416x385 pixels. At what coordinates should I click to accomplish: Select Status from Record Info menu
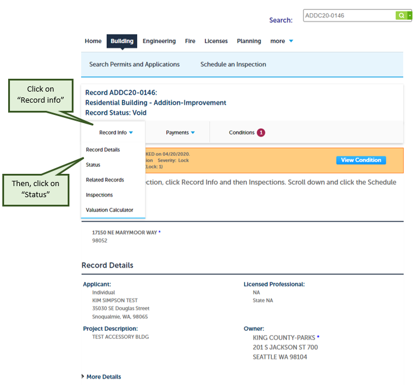93,165
